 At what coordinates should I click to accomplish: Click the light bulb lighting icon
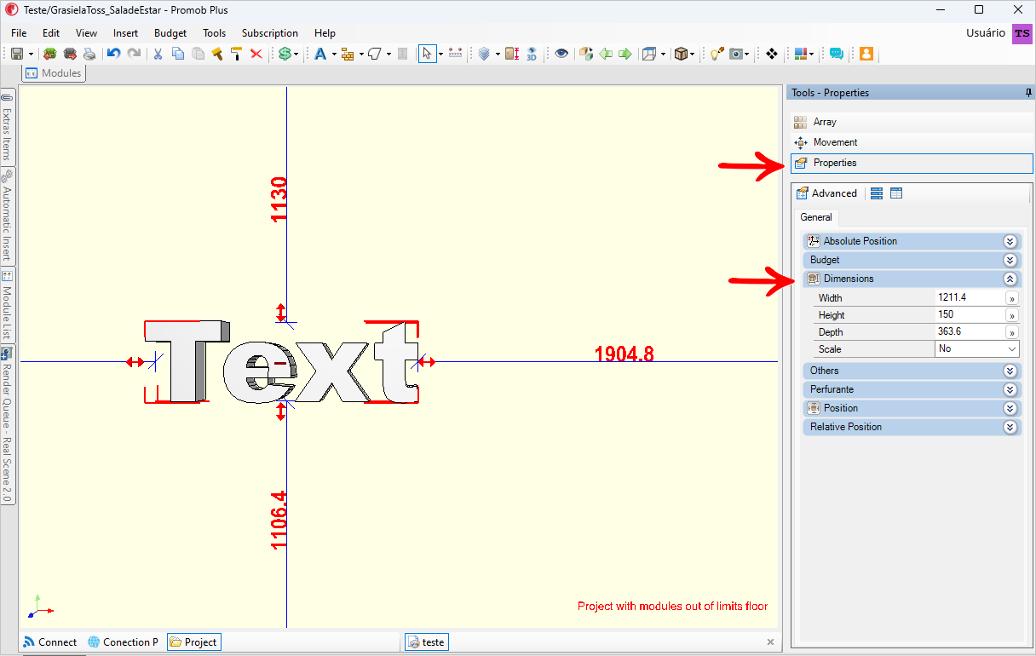(x=716, y=54)
